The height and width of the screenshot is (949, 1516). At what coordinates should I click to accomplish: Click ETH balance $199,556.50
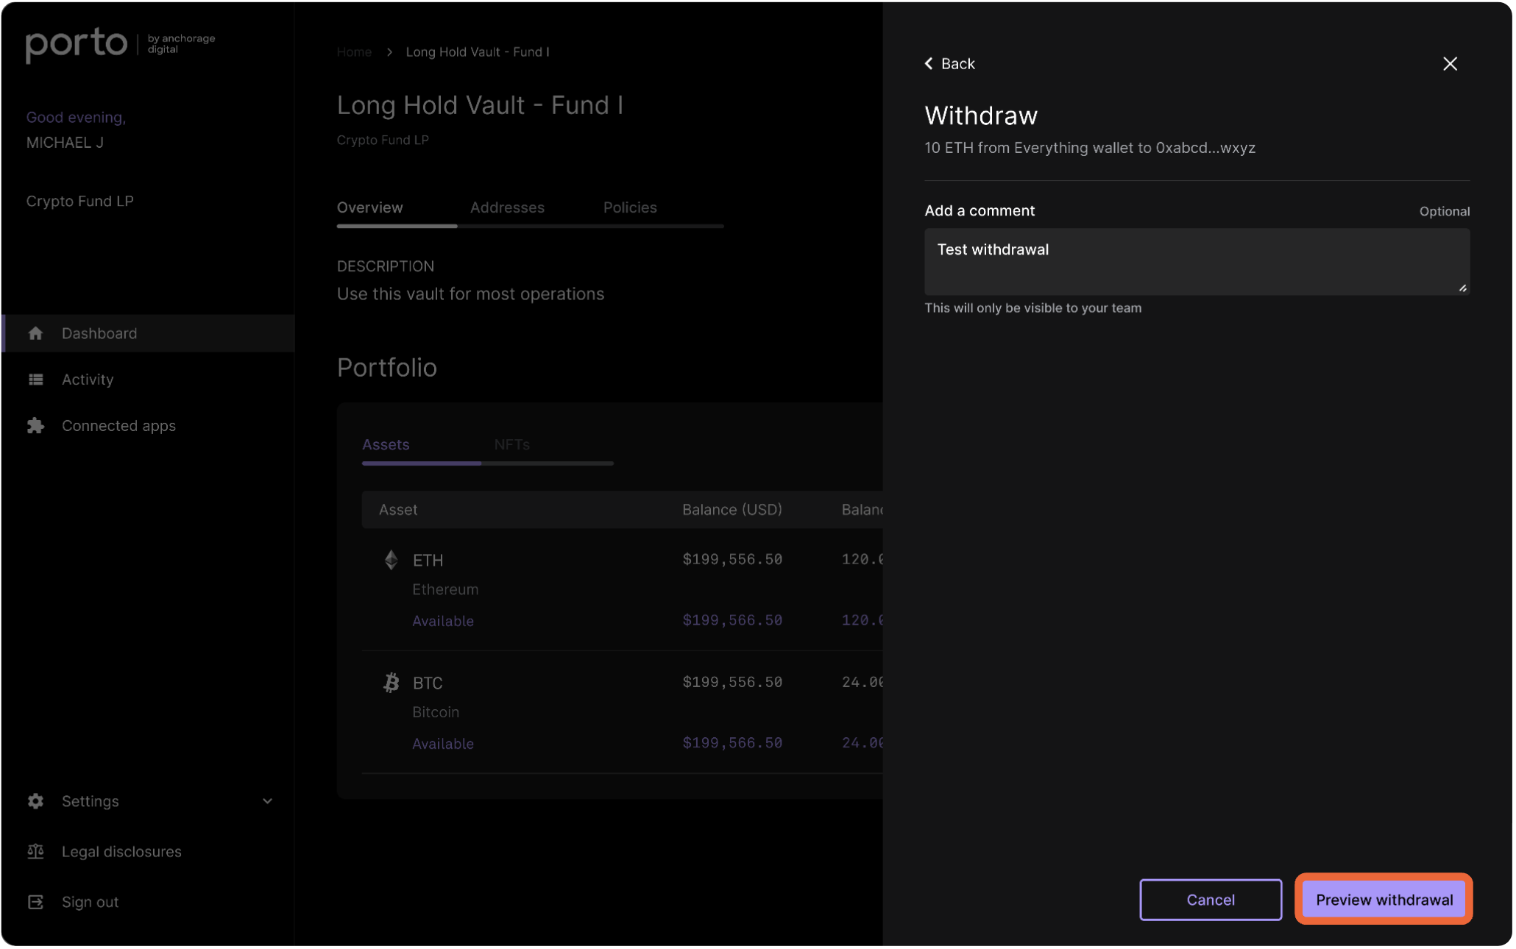[x=732, y=560]
